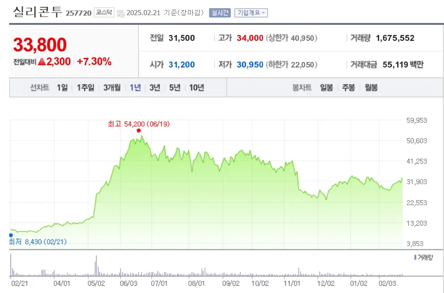Show the 5년 line chart
This screenshot has height=293, width=444.
(175, 88)
